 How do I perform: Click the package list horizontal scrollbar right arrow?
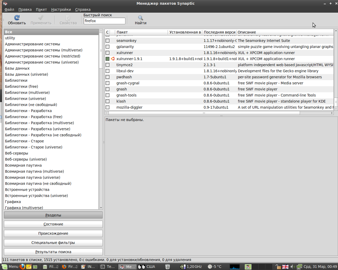pos(332,113)
